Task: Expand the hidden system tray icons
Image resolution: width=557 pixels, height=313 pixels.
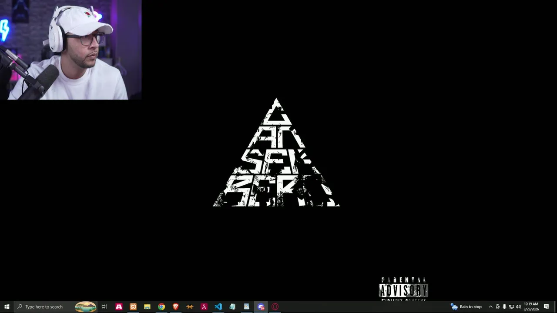Action: (490, 306)
